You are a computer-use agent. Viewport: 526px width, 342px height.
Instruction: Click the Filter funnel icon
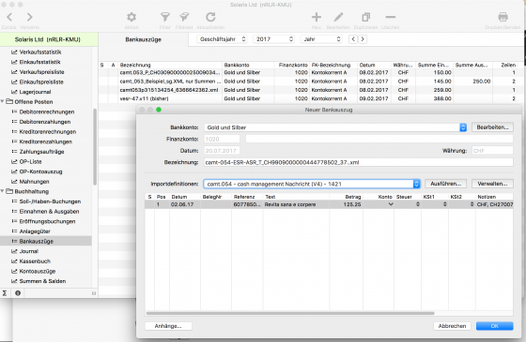point(164,17)
